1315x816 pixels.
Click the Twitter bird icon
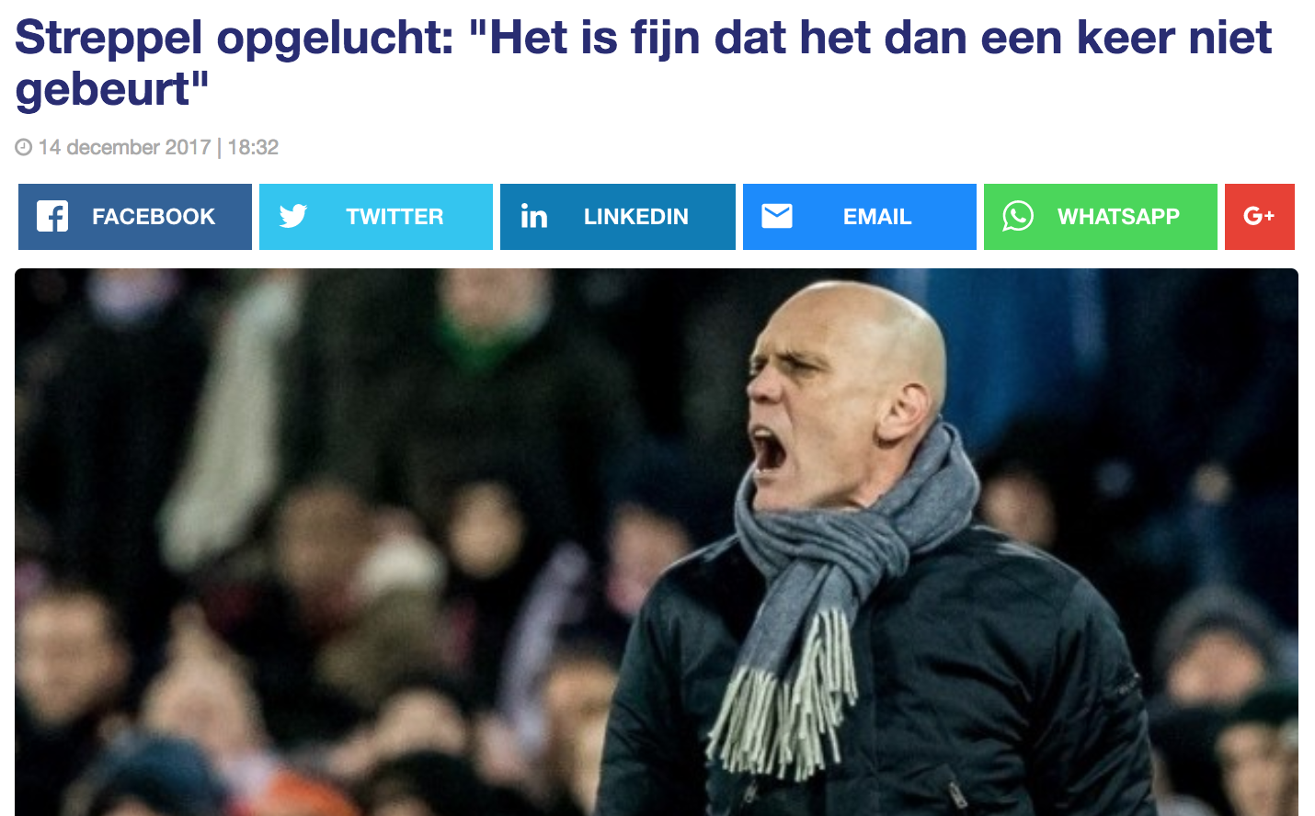(293, 217)
